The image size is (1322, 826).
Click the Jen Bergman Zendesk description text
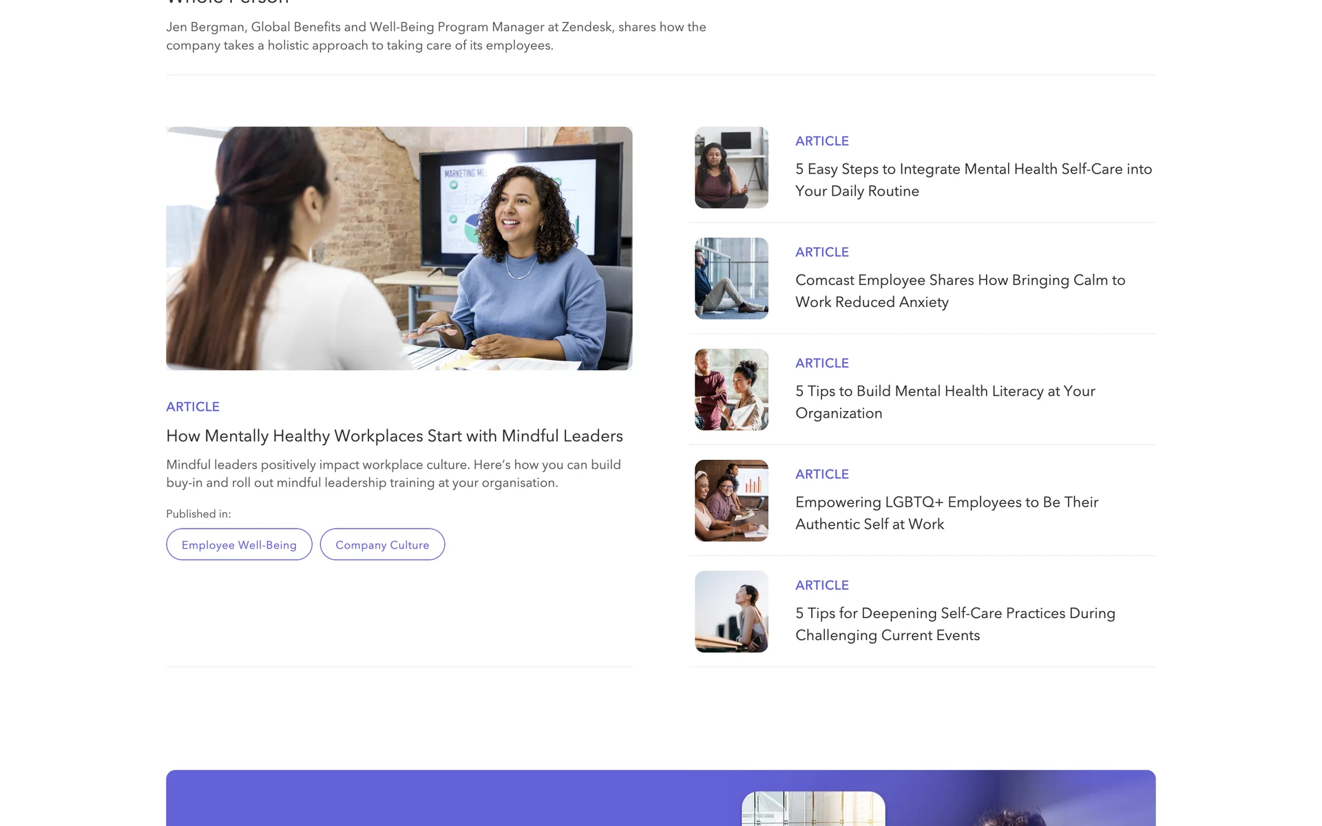pyautogui.click(x=436, y=36)
